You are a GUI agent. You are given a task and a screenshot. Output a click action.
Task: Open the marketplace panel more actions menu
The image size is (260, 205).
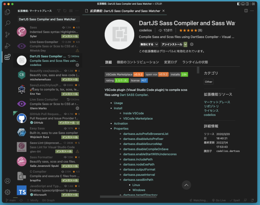coord(77,11)
